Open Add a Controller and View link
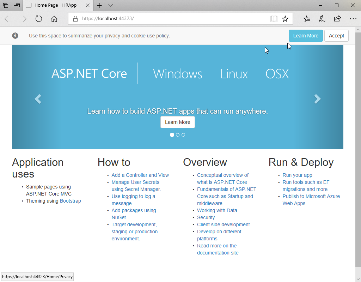Screen dimensions: 361x282 point(140,175)
